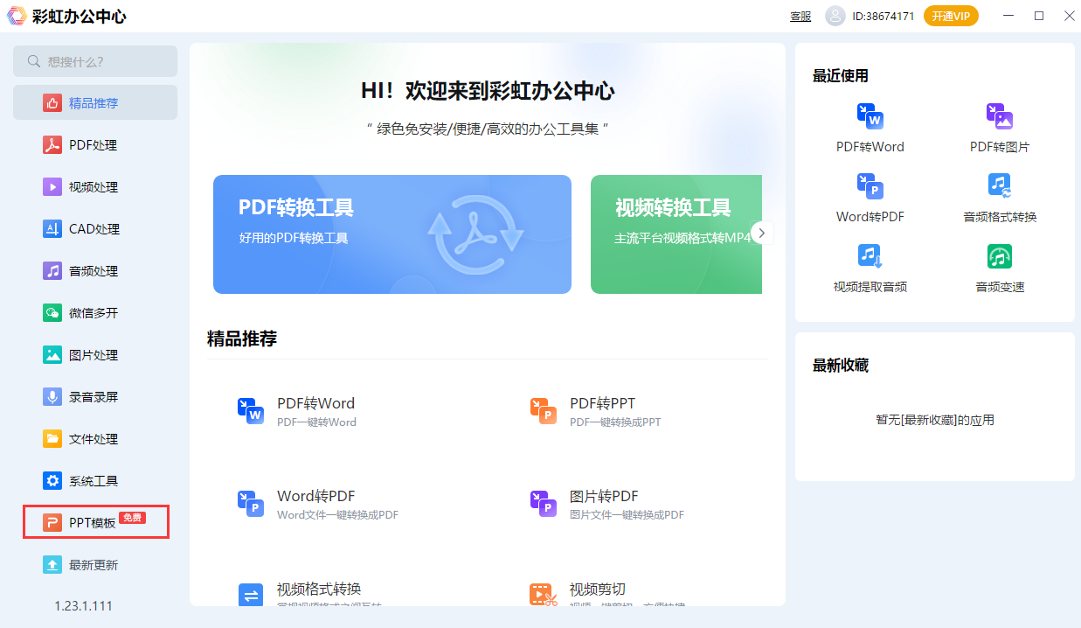Click the 最新收藏 panel heading

tap(841, 366)
